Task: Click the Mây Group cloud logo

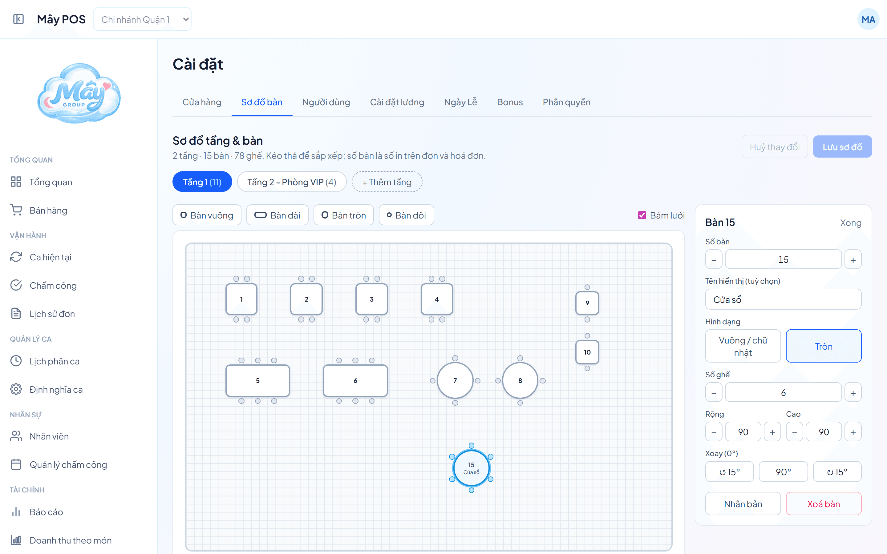Action: tap(79, 93)
